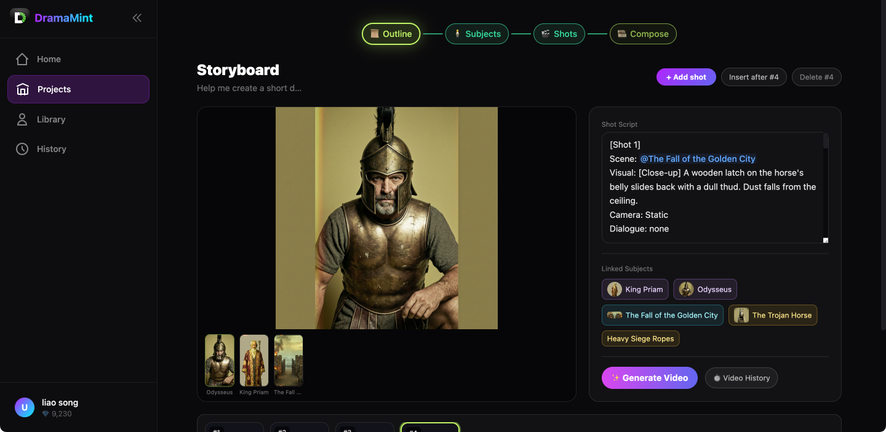
Task: Click the Shot Script scrollbar thumb
Action: coord(826,142)
